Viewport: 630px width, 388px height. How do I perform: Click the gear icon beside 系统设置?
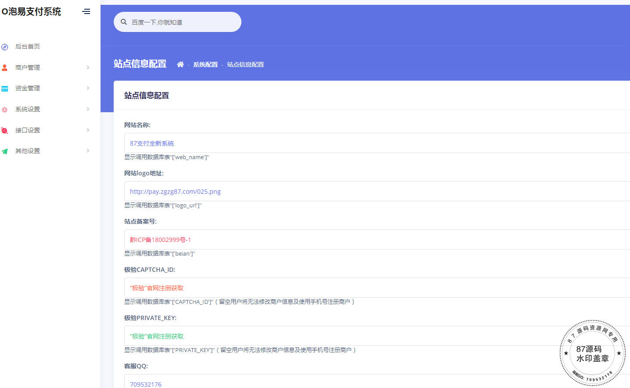click(5, 110)
